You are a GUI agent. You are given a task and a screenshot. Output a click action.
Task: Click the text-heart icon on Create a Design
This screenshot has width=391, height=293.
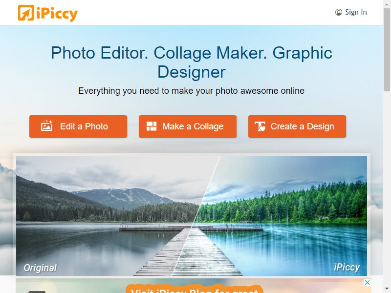[260, 126]
